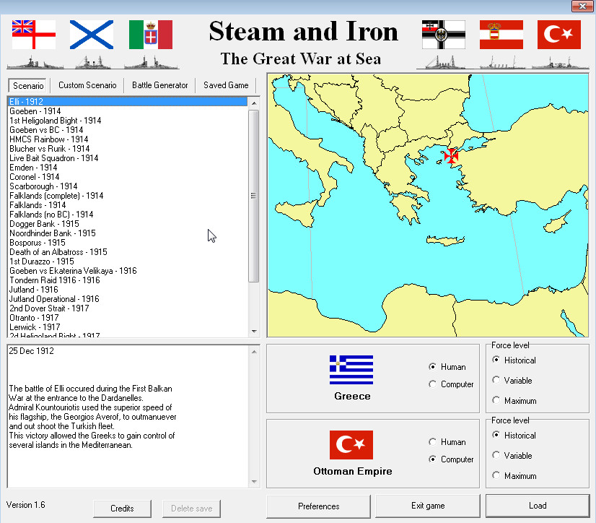
Task: Set Ottoman Empire player to Human
Action: click(433, 442)
